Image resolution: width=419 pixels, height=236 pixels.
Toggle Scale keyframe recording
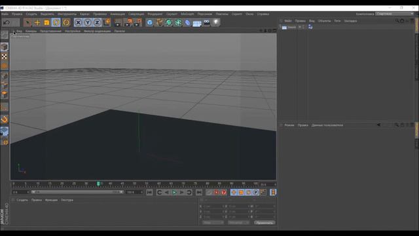[241, 192]
